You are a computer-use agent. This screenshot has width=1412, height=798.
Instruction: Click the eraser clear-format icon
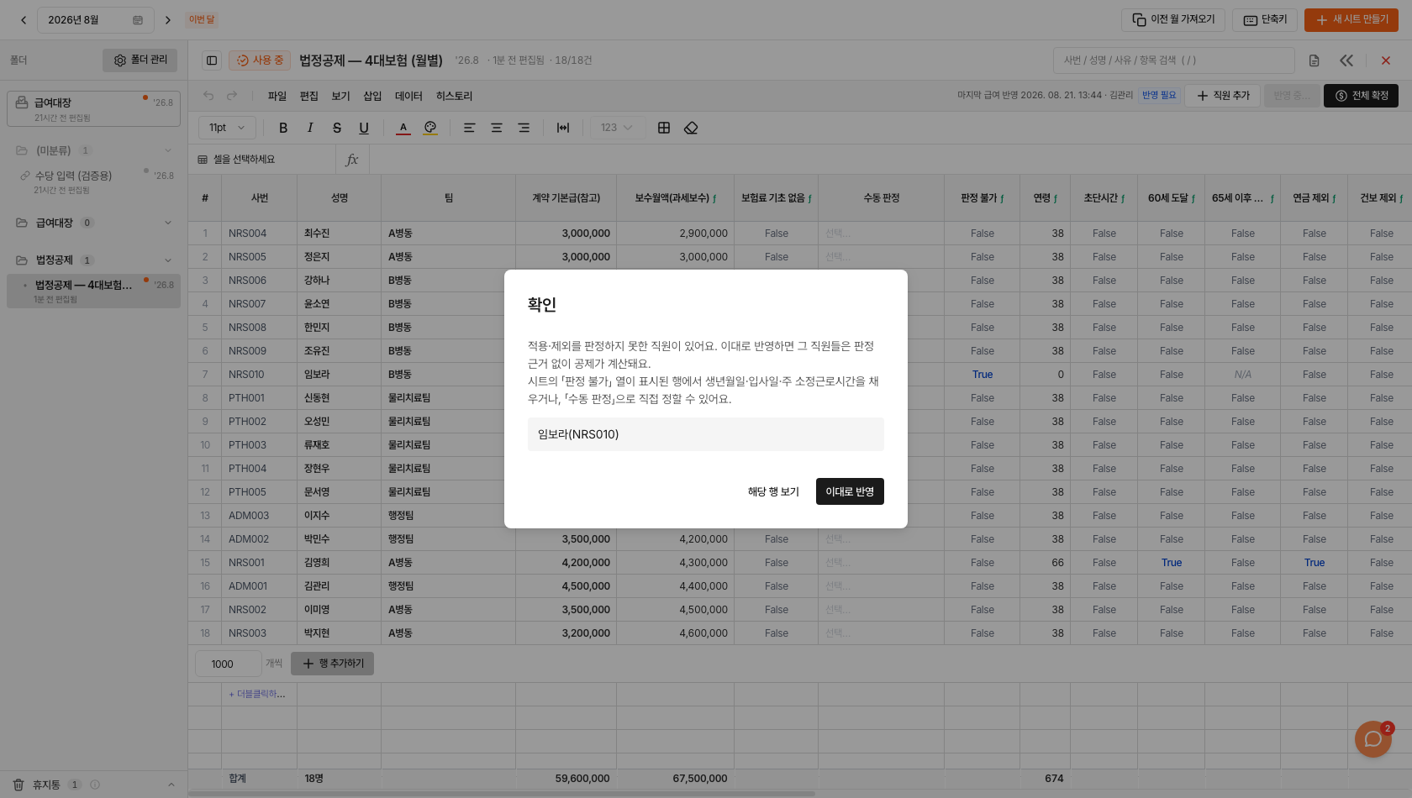[x=691, y=128]
